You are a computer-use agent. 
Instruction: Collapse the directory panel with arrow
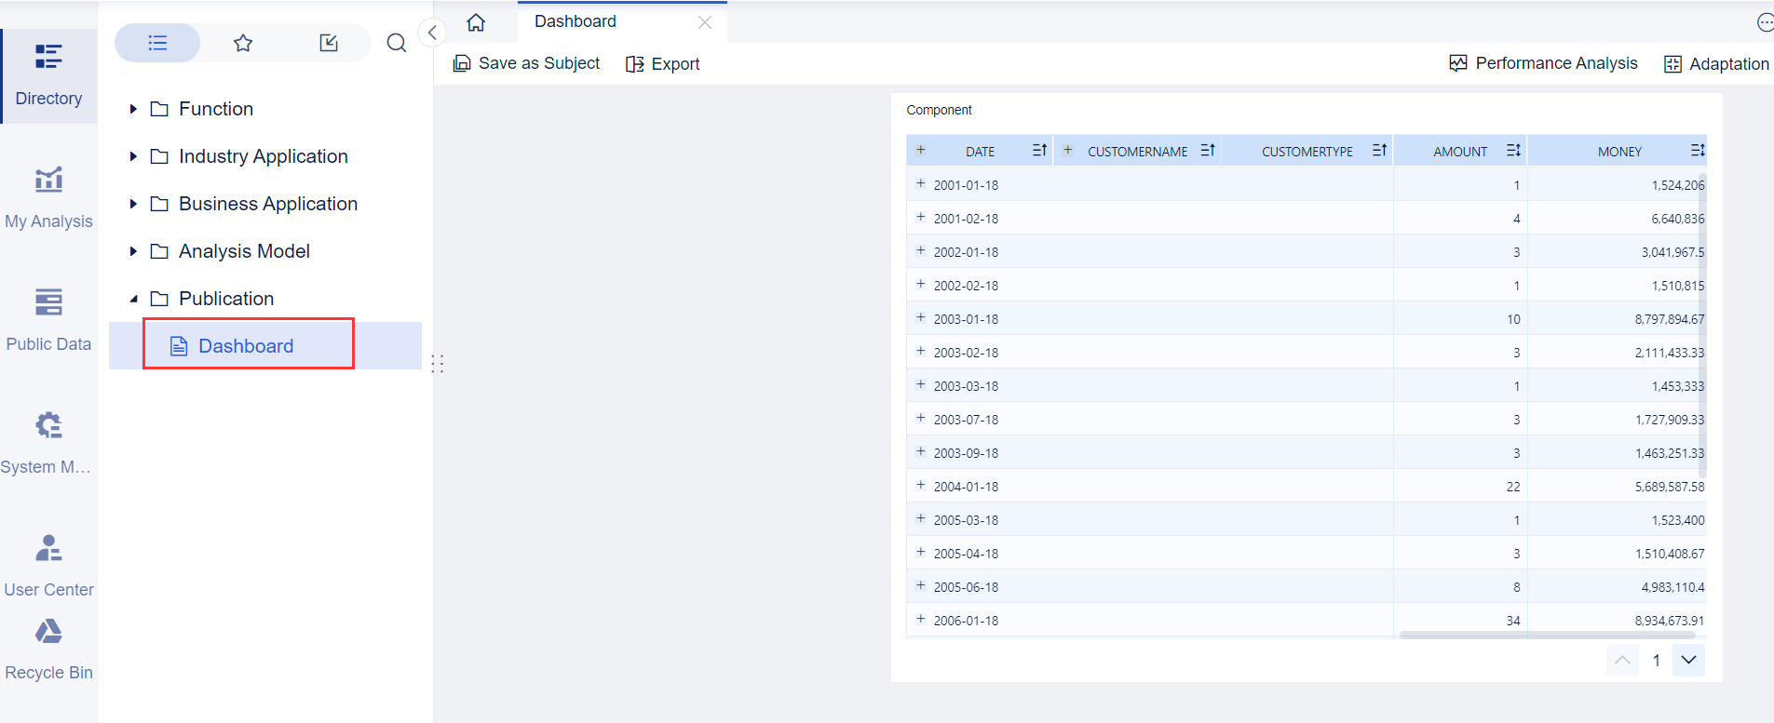tap(432, 33)
